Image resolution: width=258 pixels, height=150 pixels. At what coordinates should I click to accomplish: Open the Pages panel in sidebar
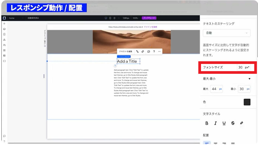tap(4, 34)
